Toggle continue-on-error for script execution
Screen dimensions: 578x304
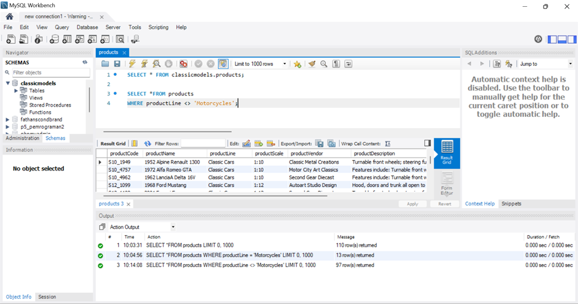pos(183,64)
